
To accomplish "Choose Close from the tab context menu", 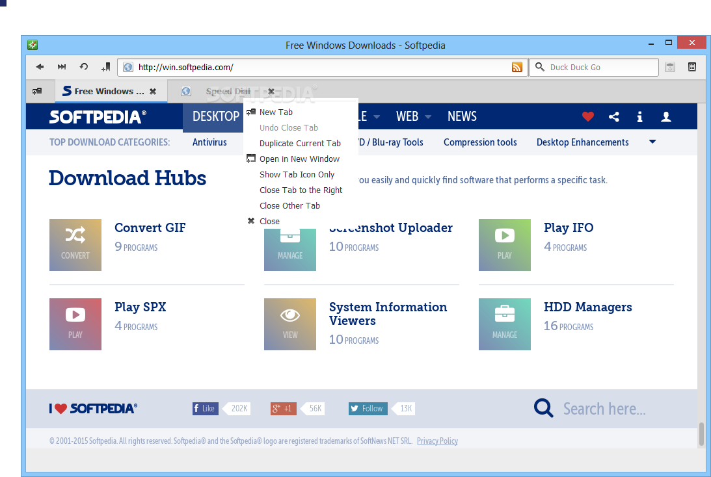I will [x=301, y=221].
